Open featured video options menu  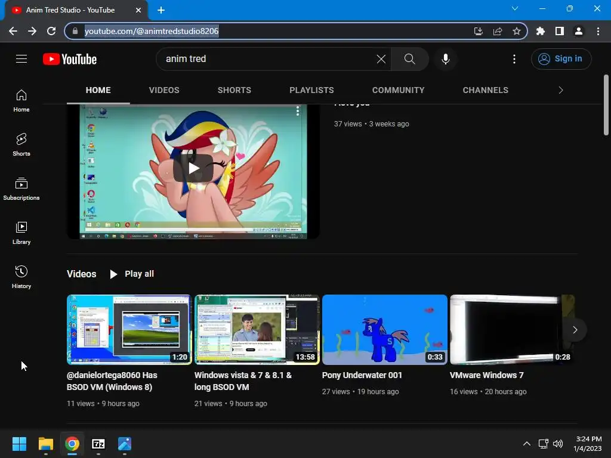tap(298, 111)
